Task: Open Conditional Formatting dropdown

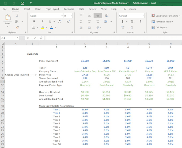Action: [165, 16]
